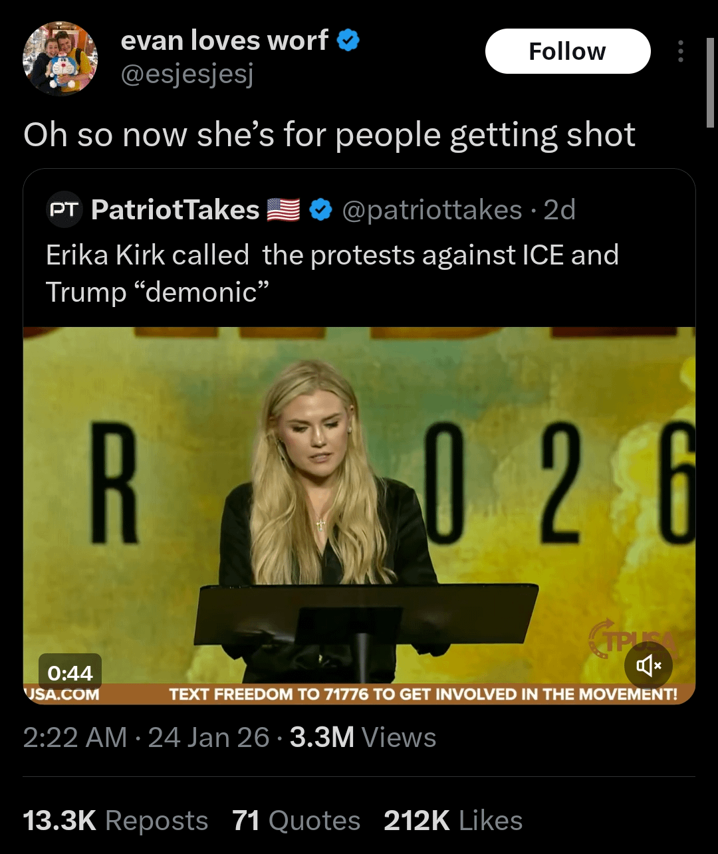Viewport: 718px width, 854px height.
Task: Open the three-dot more options menu
Action: coord(680,51)
